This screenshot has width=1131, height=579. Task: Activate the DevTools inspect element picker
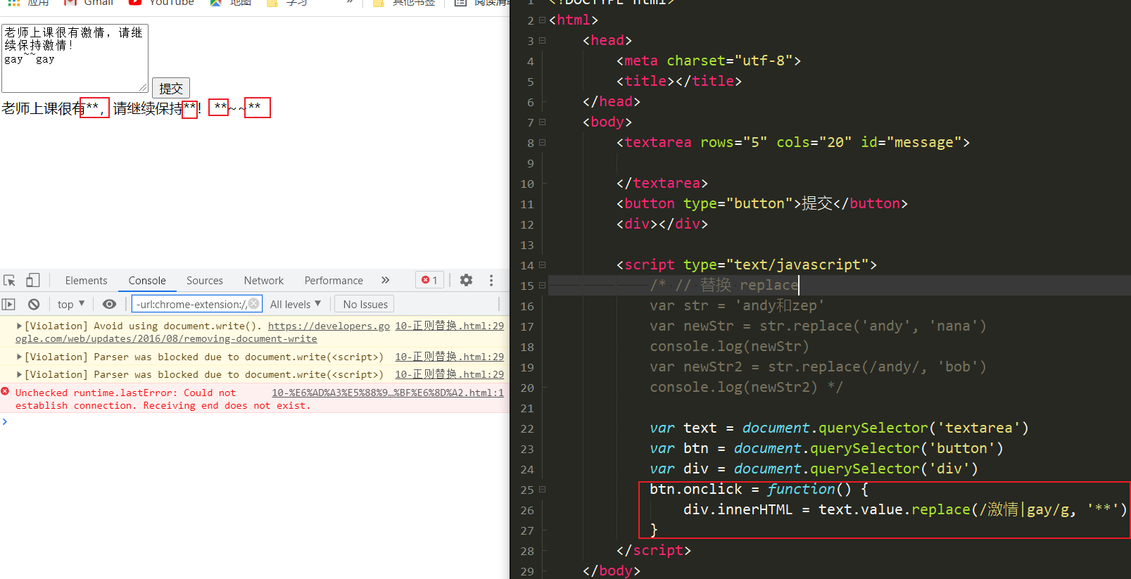(9, 280)
